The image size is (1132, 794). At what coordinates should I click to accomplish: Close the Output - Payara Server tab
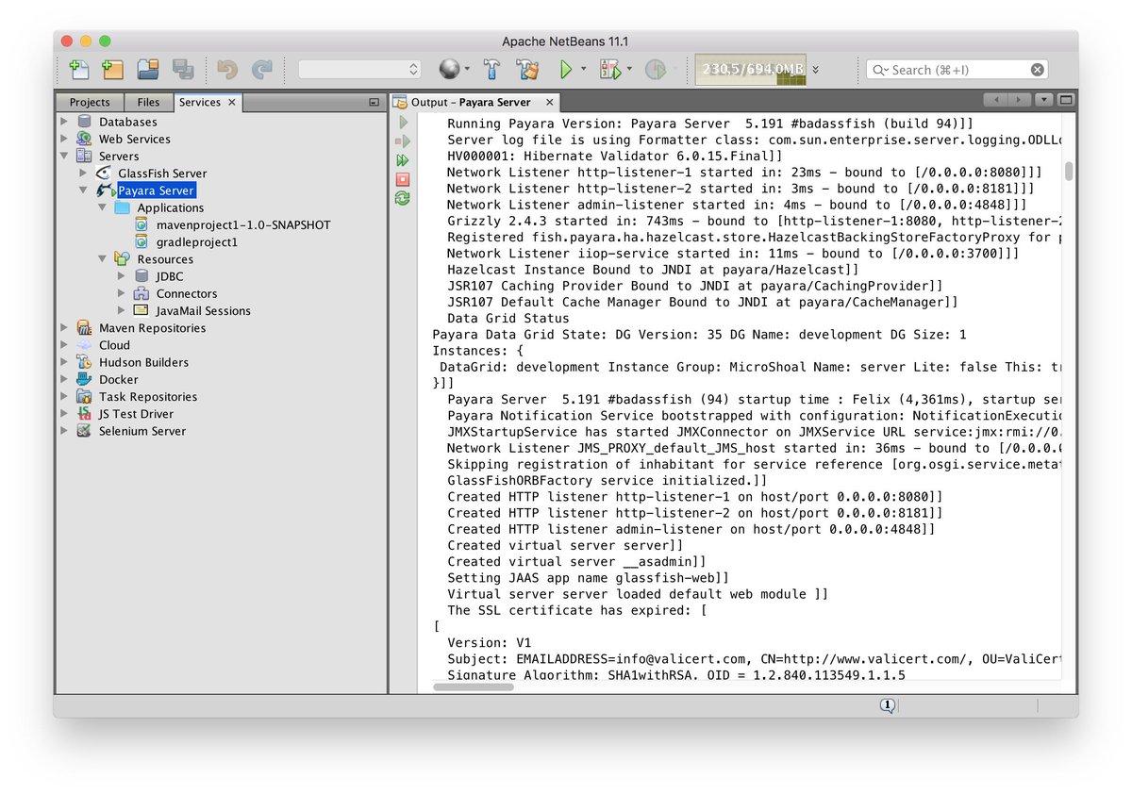click(550, 102)
